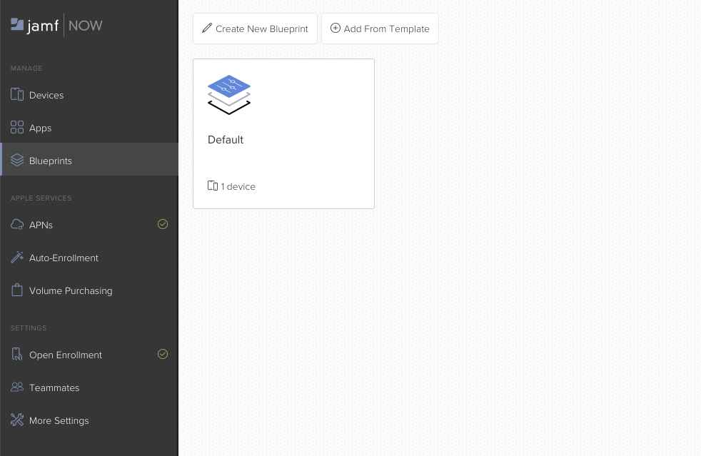Navigate to the More Settings label
Viewport: 701px width, 456px height.
coord(59,420)
